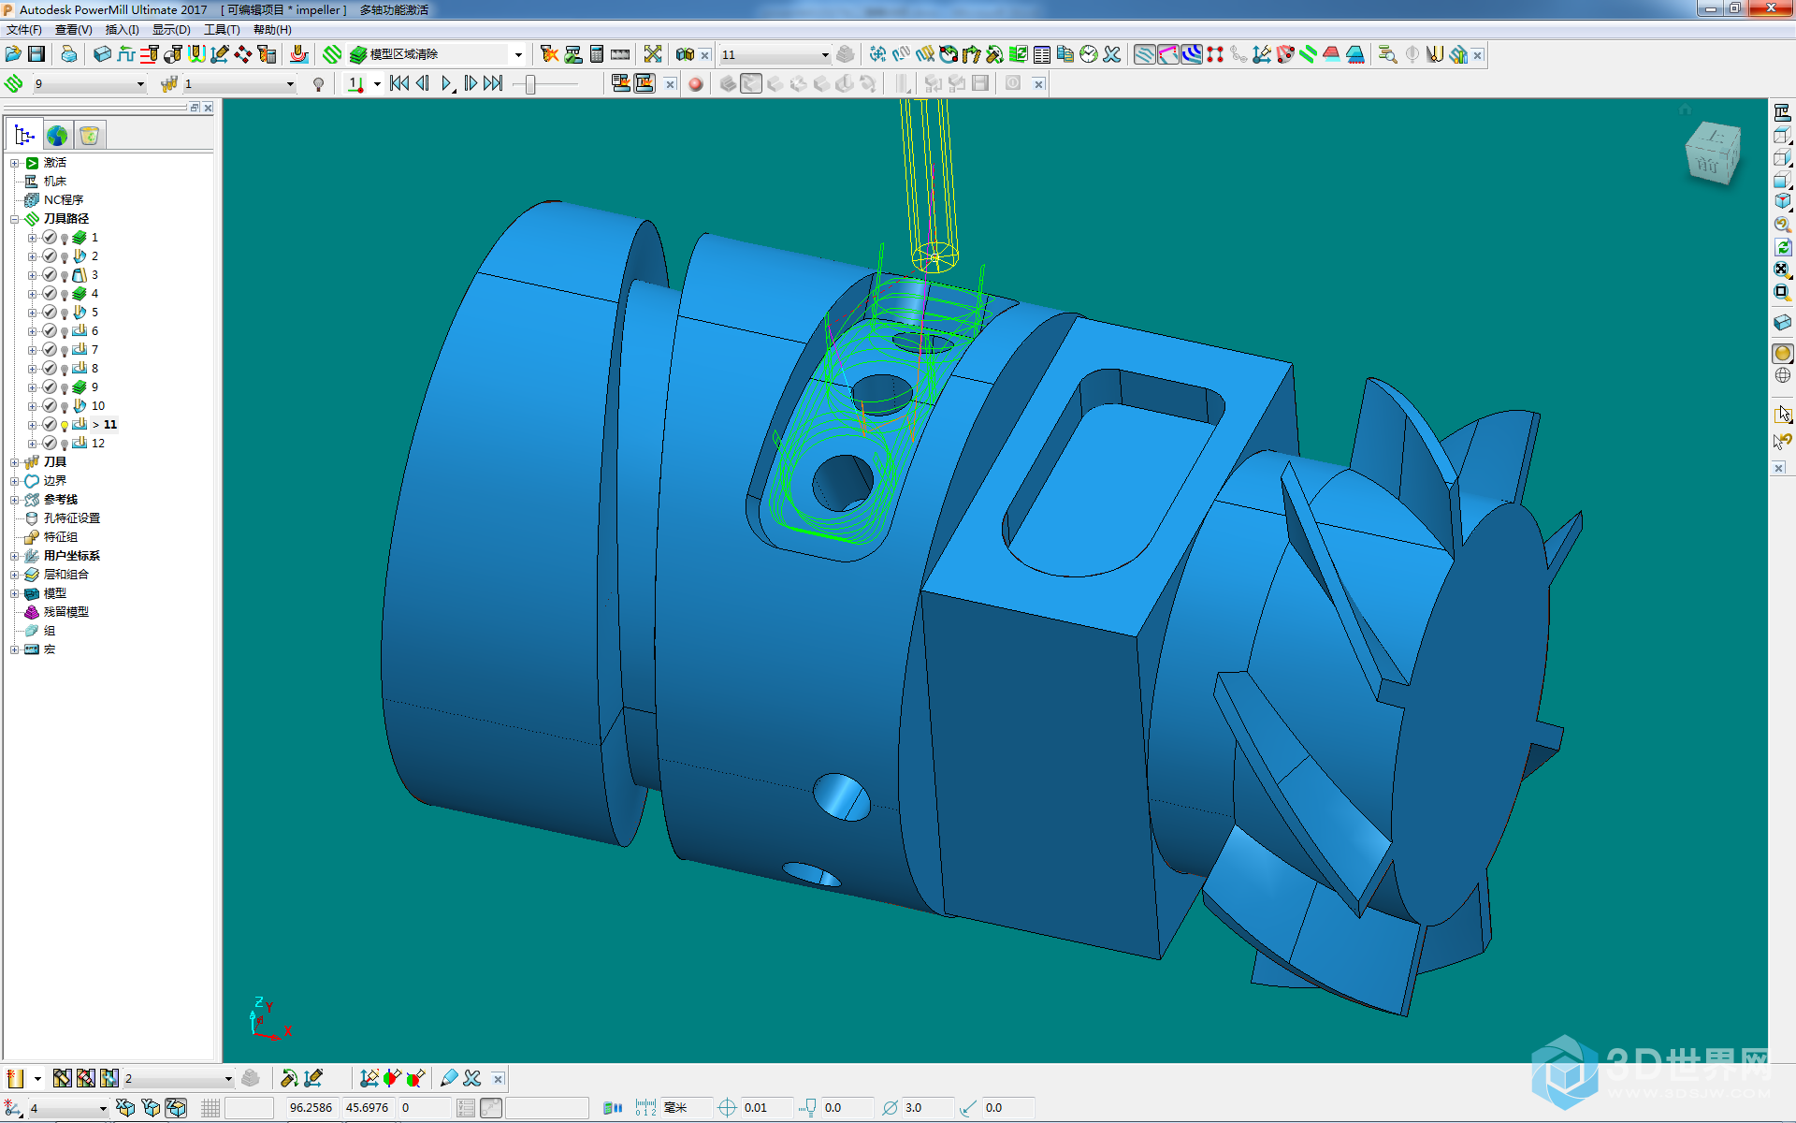Step simulation backward one move

click(423, 83)
